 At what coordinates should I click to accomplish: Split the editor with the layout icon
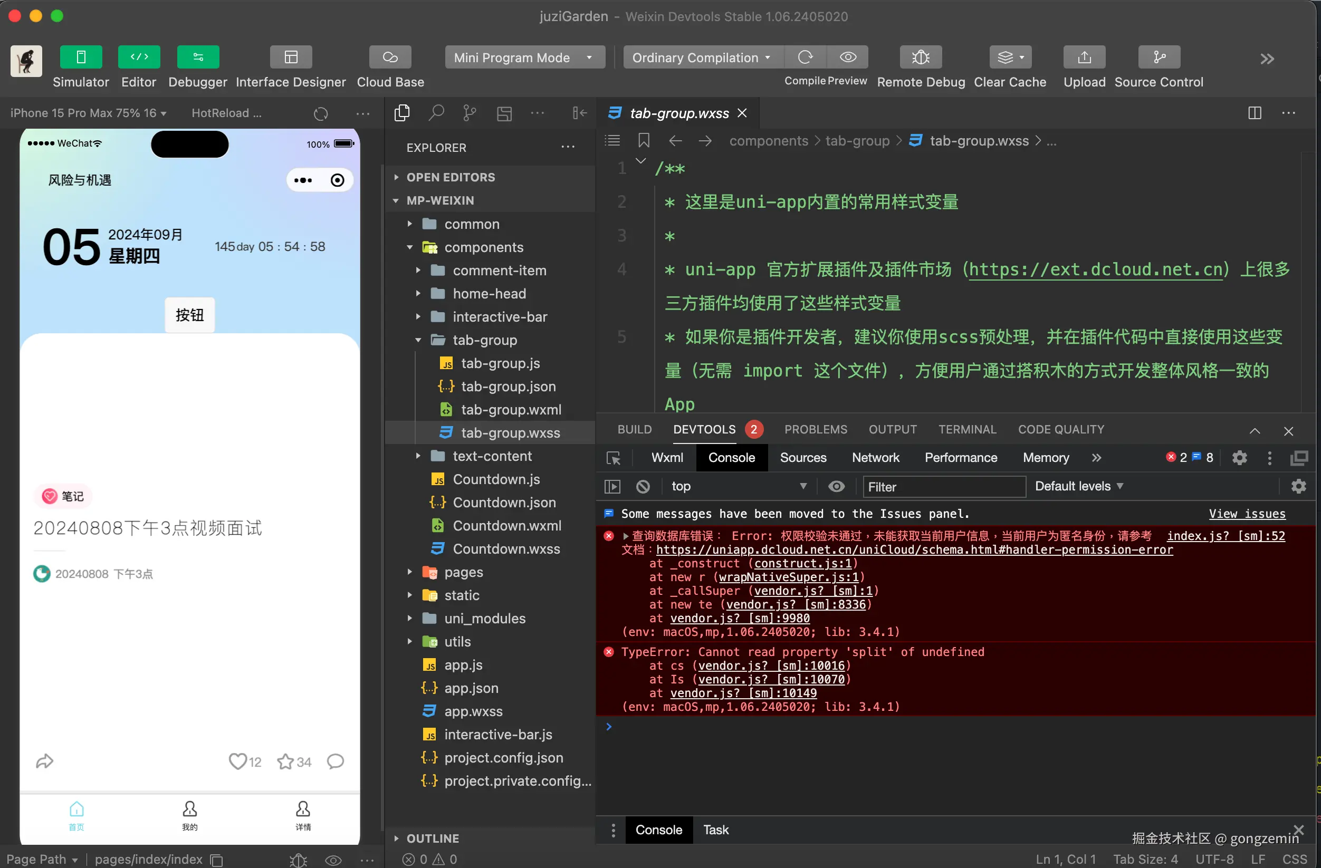(1255, 113)
